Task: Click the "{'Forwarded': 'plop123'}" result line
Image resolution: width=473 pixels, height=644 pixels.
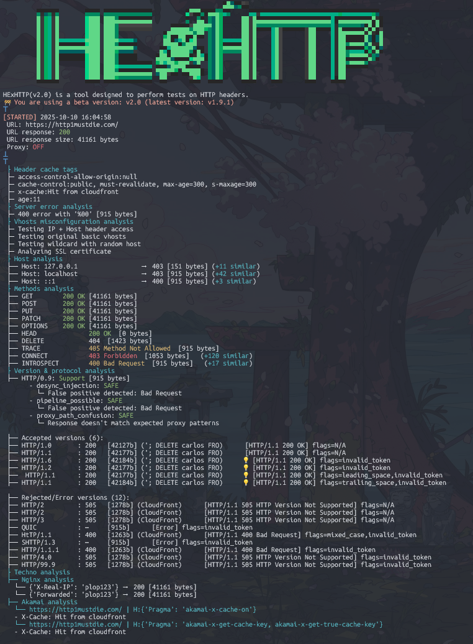Action: (x=113, y=595)
